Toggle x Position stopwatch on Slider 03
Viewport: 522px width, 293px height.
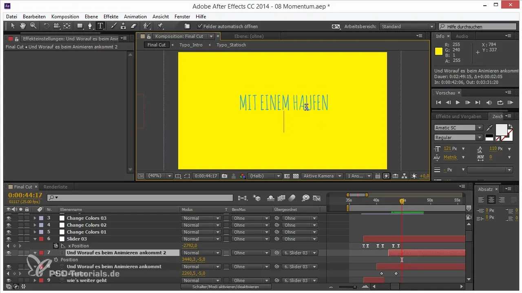tap(56, 246)
